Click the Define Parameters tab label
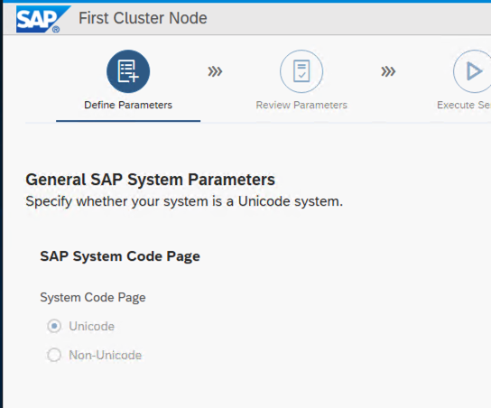Image resolution: width=491 pixels, height=408 pixels. coord(128,105)
